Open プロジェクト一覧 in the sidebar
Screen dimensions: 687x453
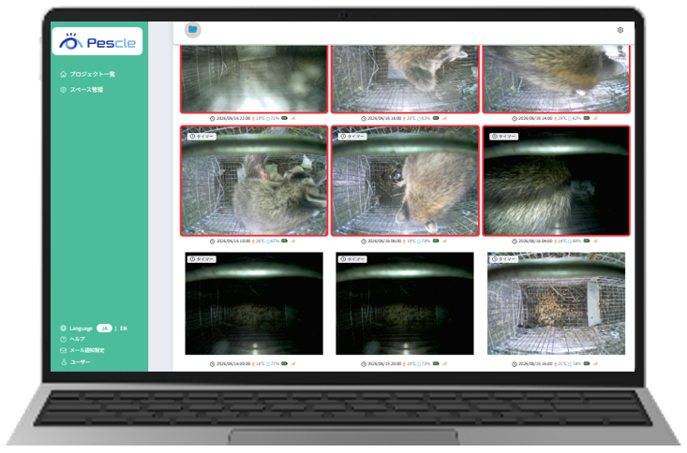(x=93, y=74)
